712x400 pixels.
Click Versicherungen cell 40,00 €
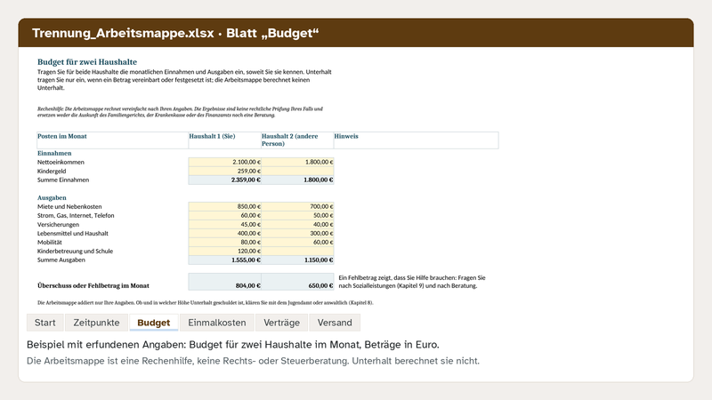(297, 225)
